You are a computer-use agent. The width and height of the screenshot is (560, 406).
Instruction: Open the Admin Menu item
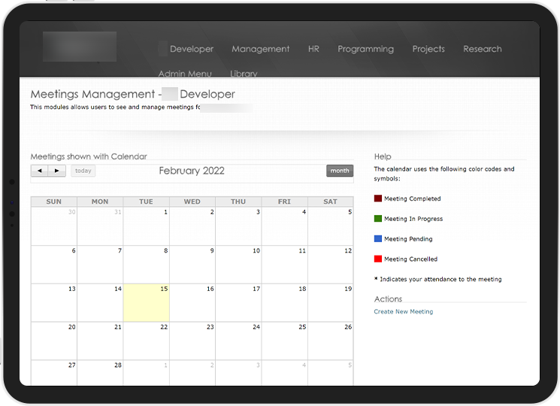click(185, 73)
